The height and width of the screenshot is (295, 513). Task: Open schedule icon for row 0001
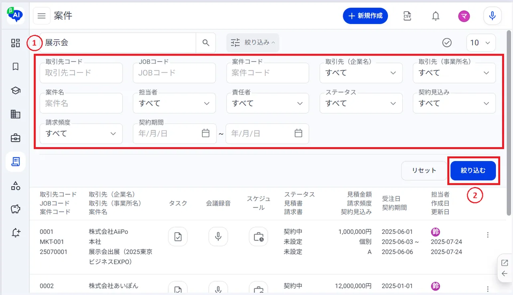click(259, 237)
